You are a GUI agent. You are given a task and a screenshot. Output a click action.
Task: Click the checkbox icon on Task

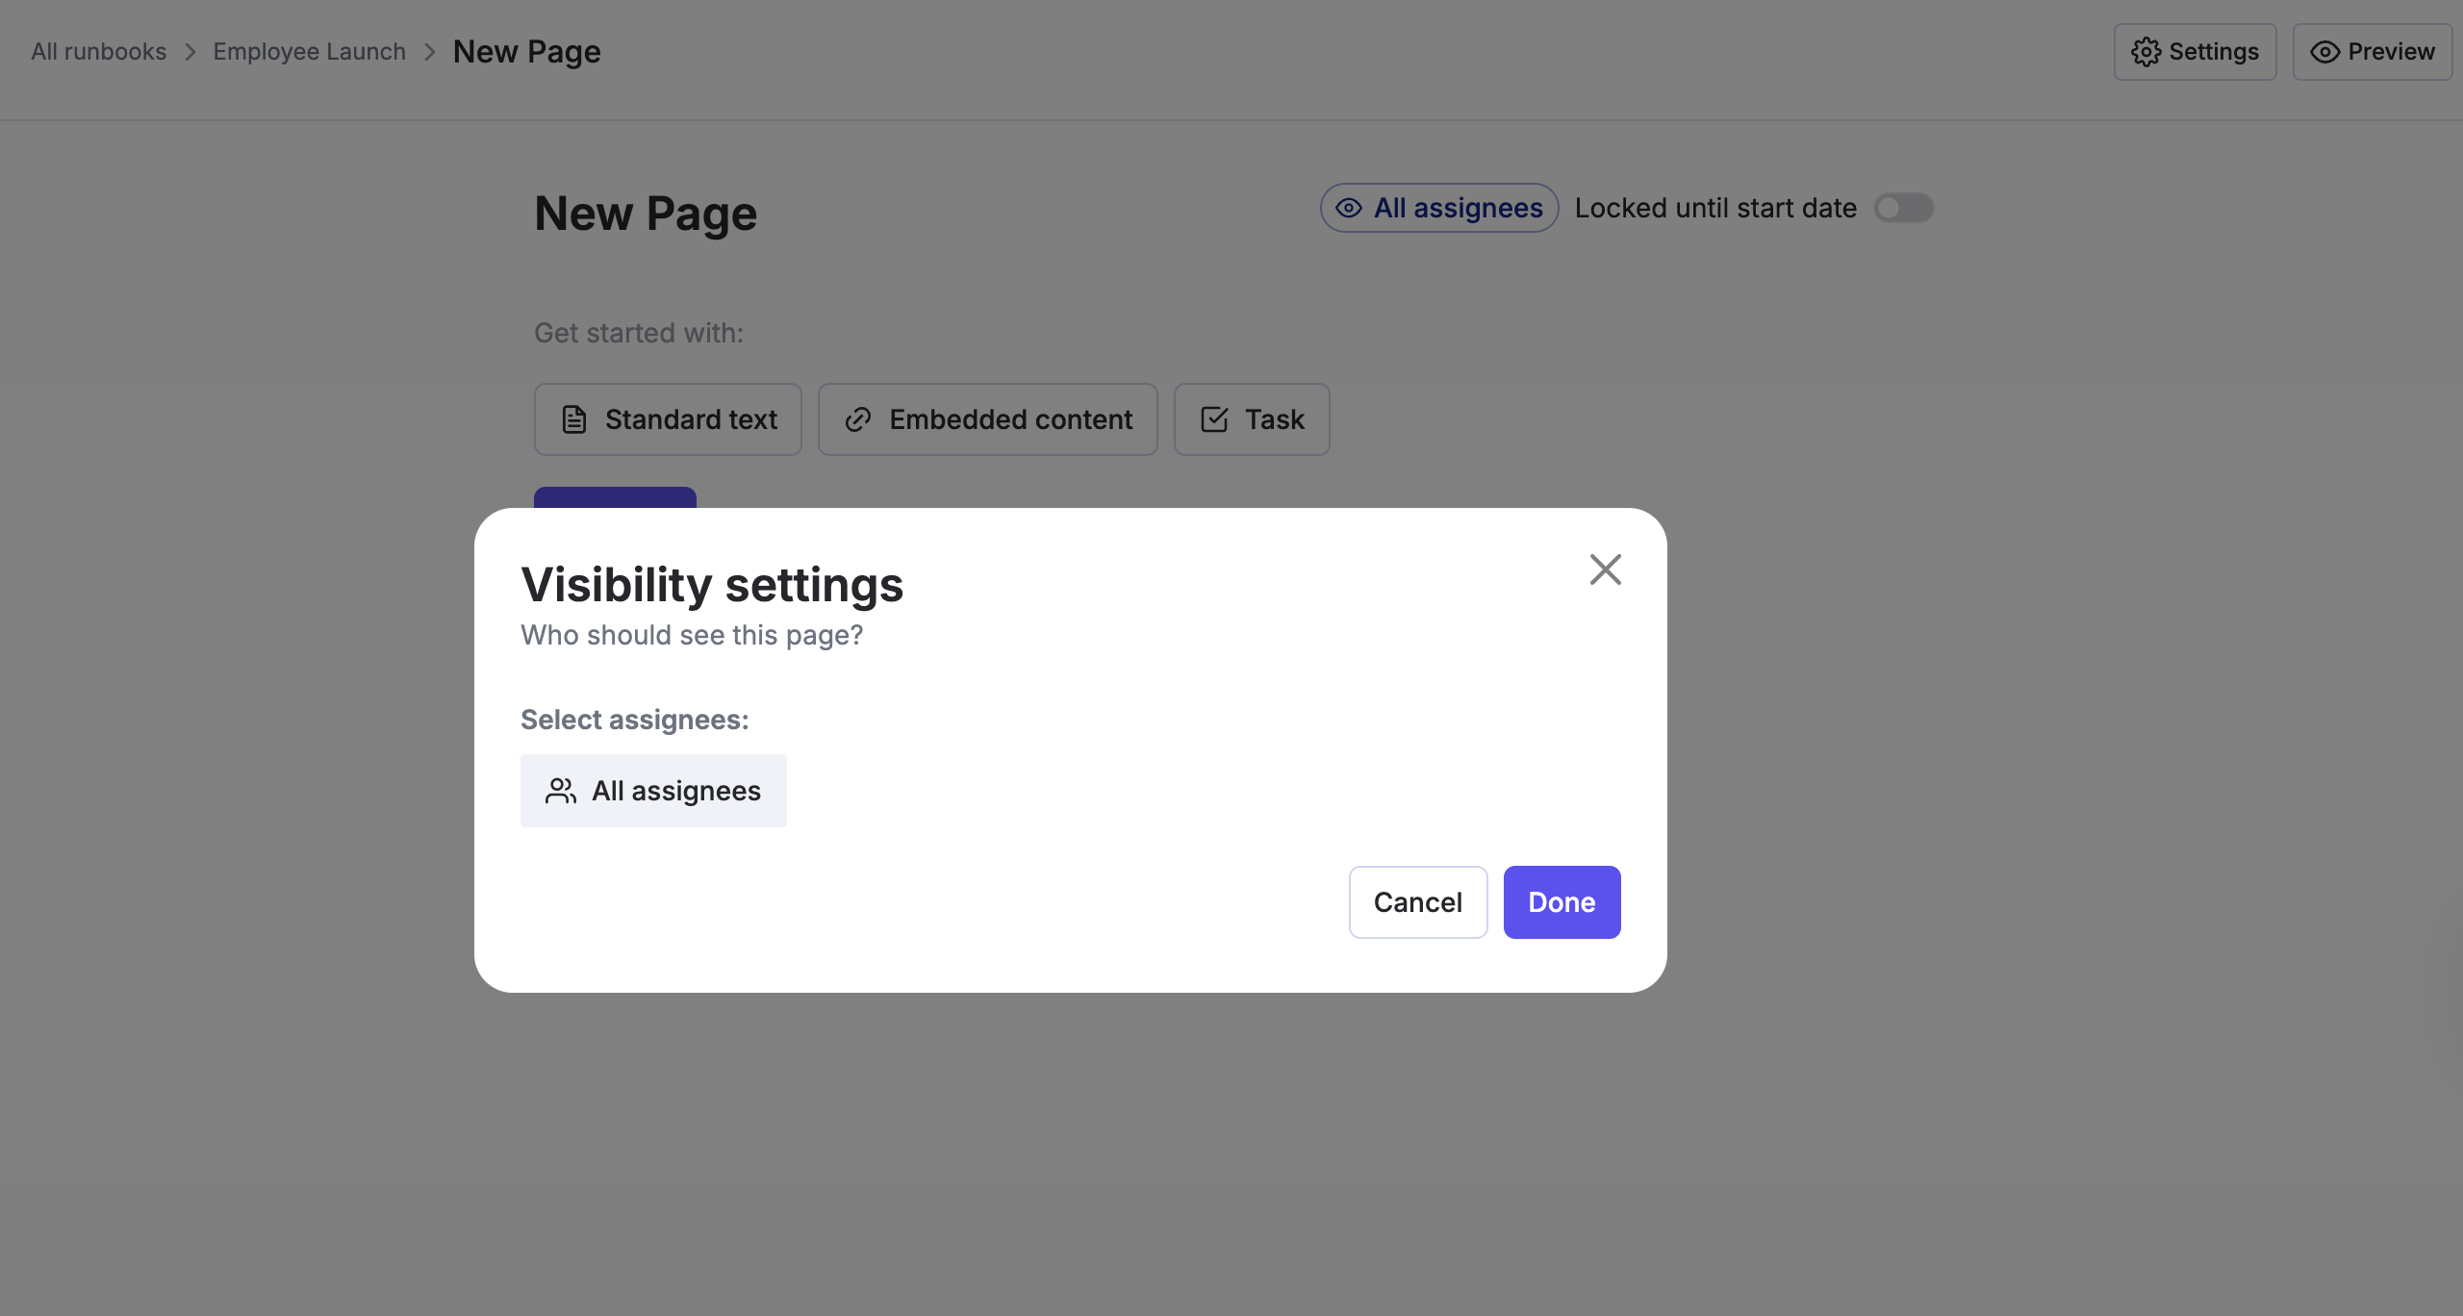pos(1214,419)
